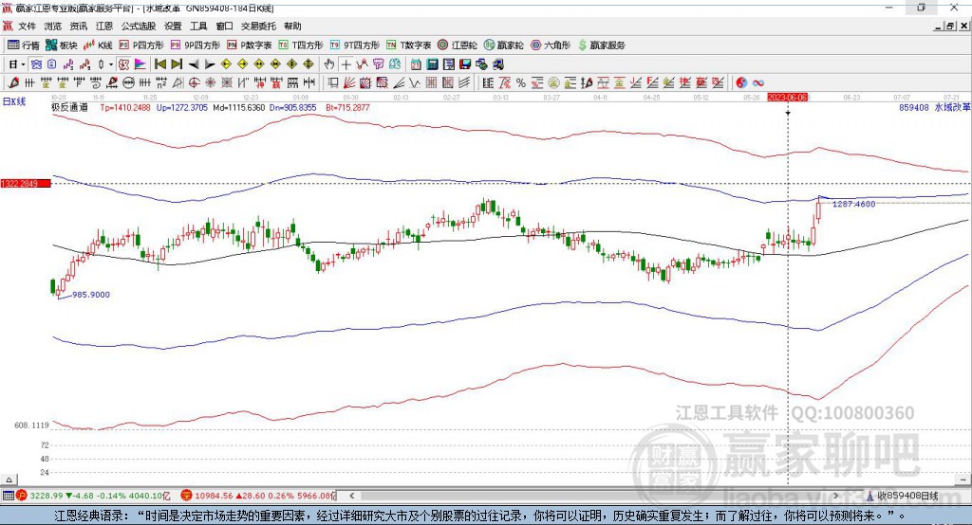Click the 日K线 period label
Image resolution: width=972 pixels, height=525 pixels.
14,101
